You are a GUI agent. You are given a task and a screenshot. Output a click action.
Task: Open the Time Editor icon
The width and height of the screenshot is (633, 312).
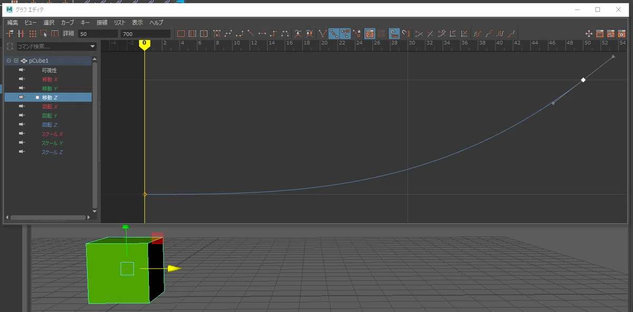tap(621, 33)
